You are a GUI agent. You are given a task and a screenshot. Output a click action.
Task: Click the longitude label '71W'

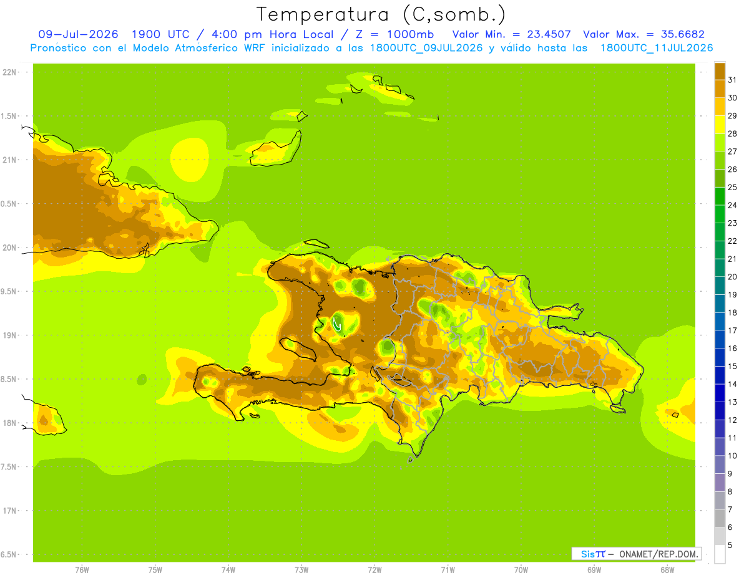[x=448, y=570]
